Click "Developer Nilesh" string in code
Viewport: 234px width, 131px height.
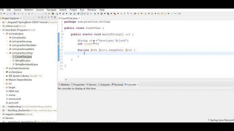point(113,40)
